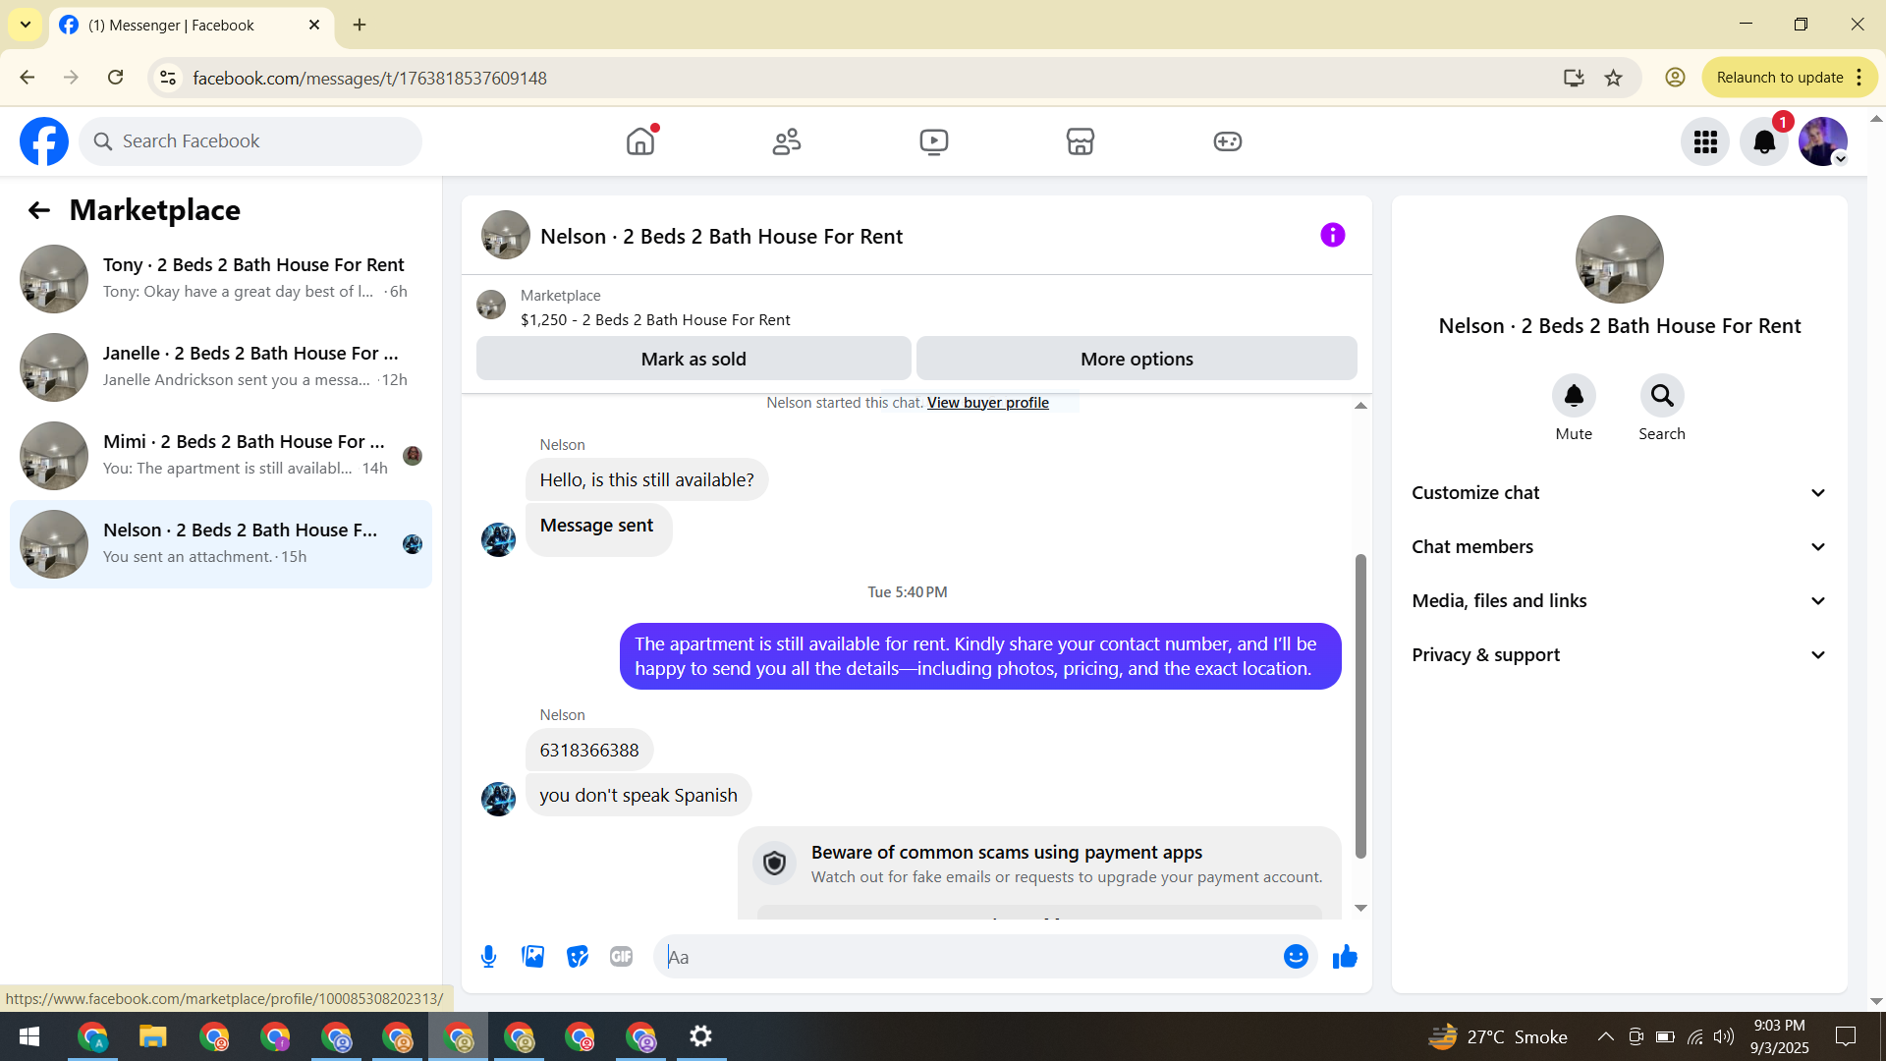Click the purple conversation information icon
The height and width of the screenshot is (1061, 1886).
tap(1333, 235)
